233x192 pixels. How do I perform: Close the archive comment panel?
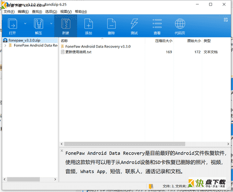pyautogui.click(x=62, y=150)
